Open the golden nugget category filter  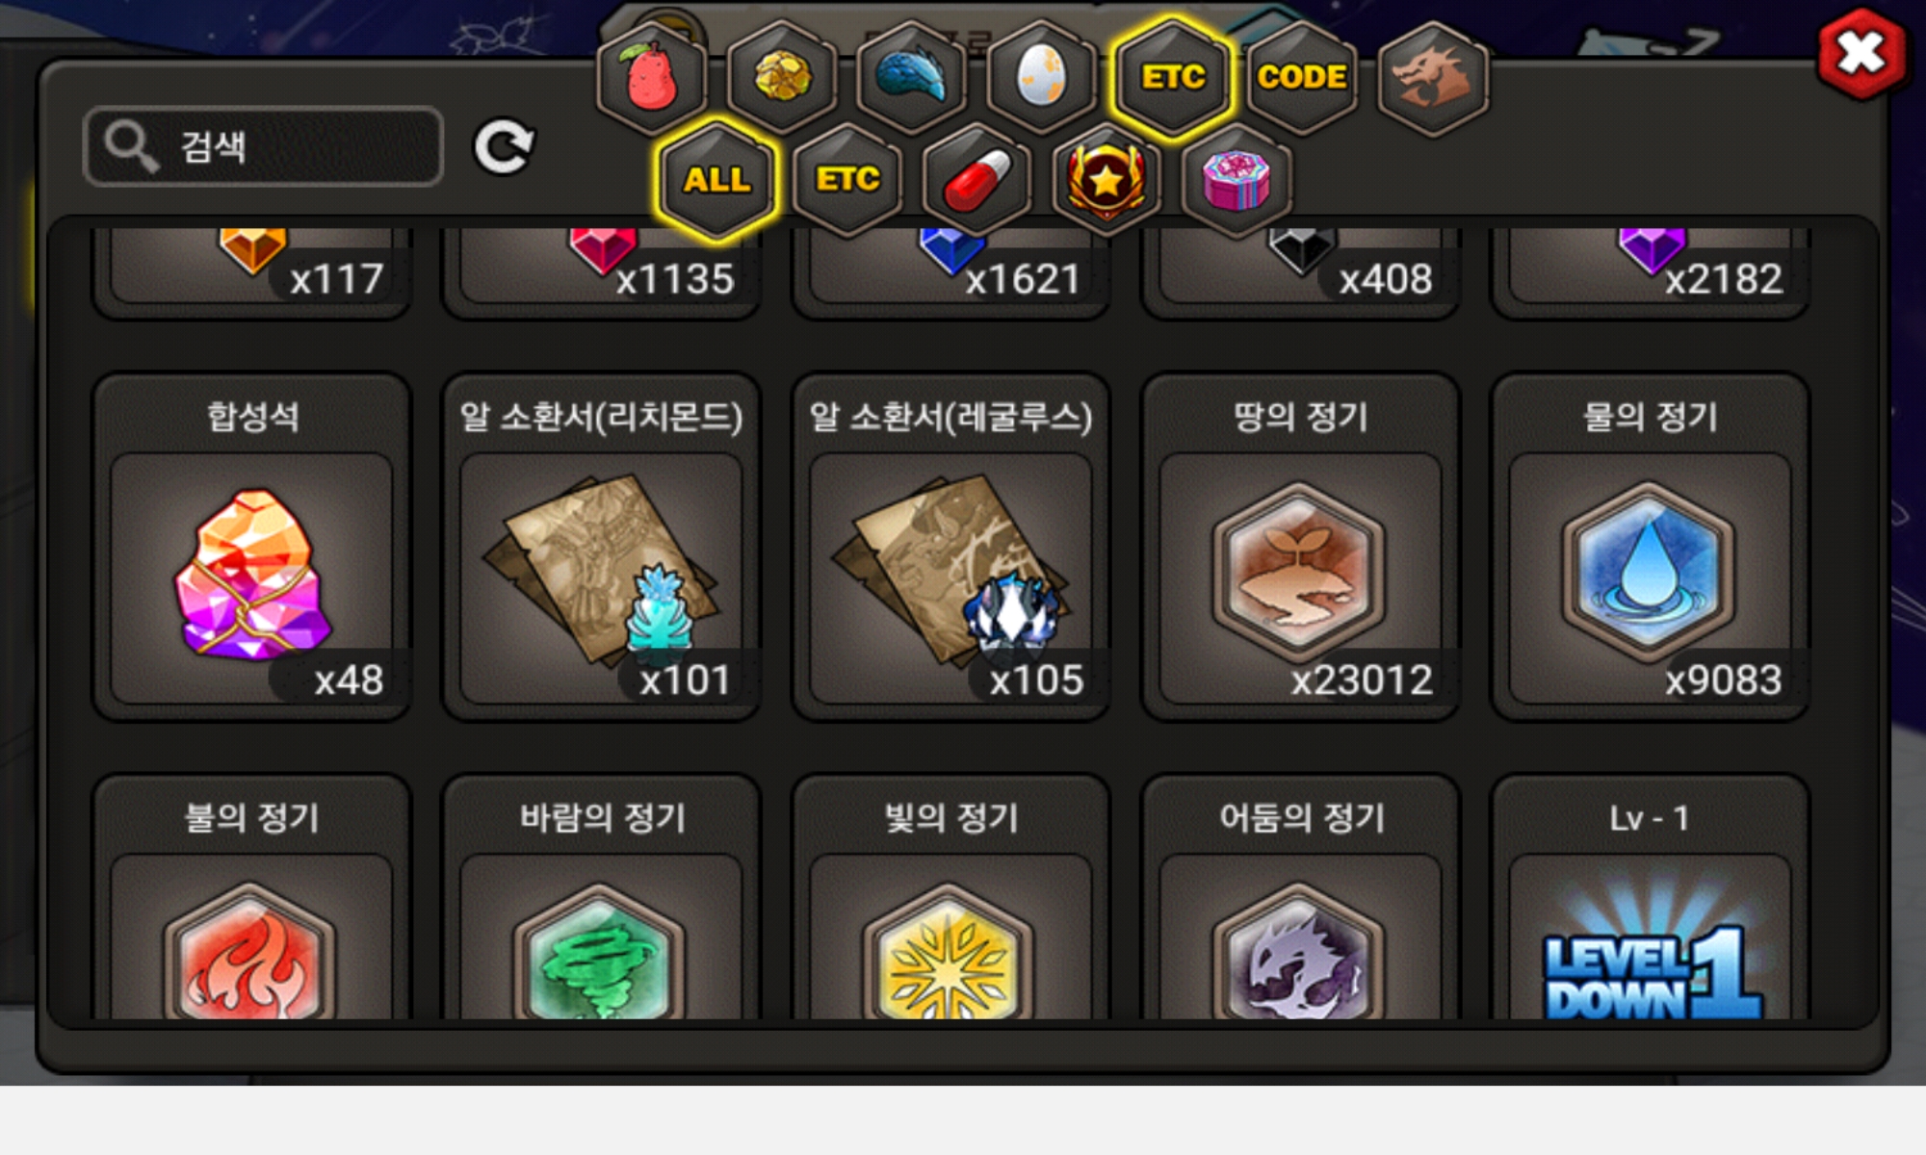pos(782,77)
